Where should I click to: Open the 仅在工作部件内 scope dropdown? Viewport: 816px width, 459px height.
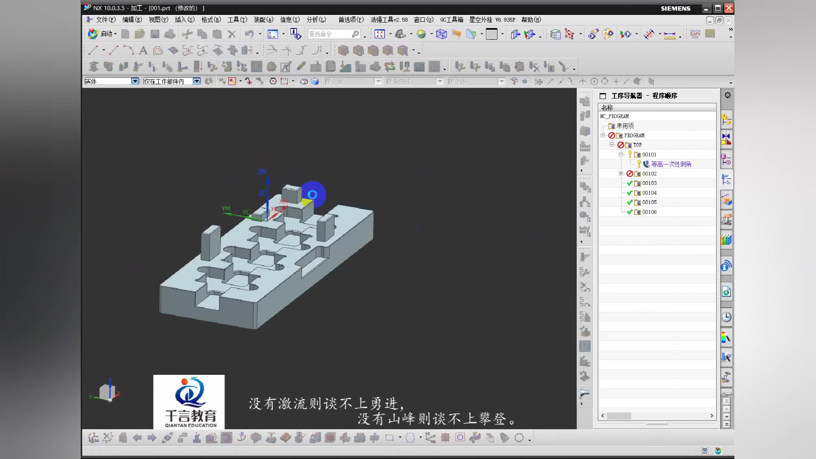pyautogui.click(x=196, y=81)
